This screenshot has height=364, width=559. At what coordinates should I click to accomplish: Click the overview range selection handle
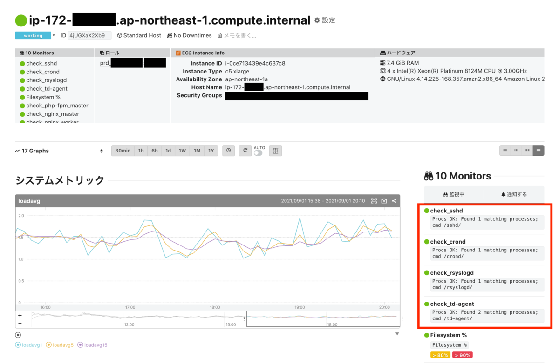point(244,319)
